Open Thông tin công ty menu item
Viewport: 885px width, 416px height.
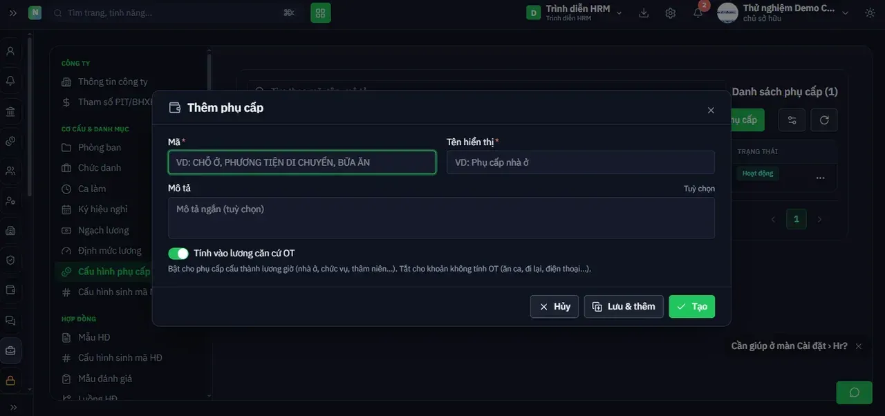point(113,82)
